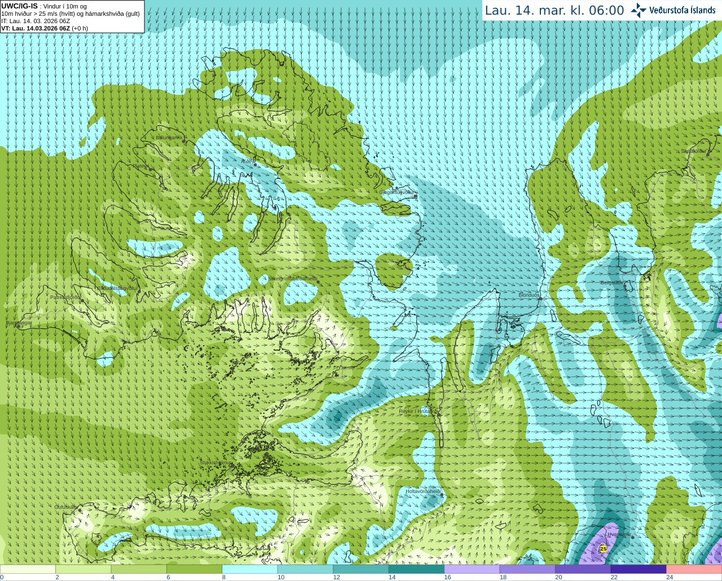
Task: Click the pink swatch above 24 m/s
Action: pyautogui.click(x=694, y=569)
